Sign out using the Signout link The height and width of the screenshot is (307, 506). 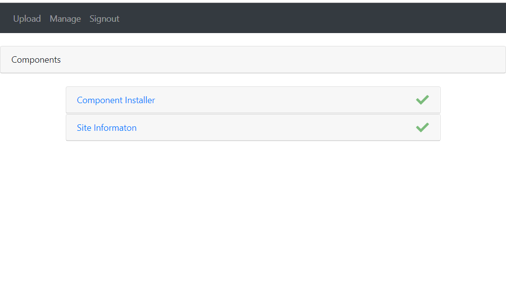(x=104, y=19)
